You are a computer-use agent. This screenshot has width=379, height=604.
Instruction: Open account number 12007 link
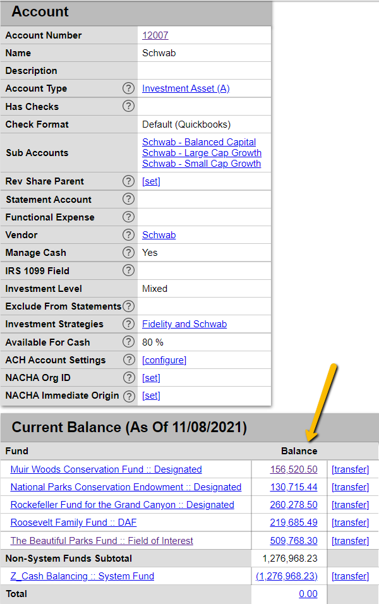155,35
